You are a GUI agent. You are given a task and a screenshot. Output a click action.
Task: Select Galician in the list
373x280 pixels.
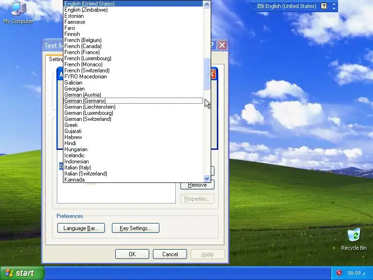tap(133, 83)
